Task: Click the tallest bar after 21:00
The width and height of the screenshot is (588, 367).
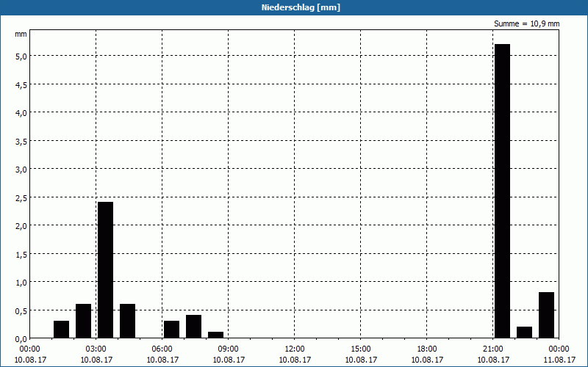Action: click(x=502, y=191)
